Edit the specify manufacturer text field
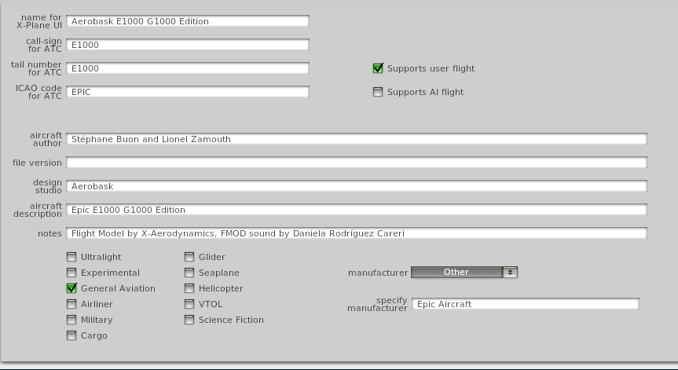This screenshot has width=678, height=370. point(525,304)
